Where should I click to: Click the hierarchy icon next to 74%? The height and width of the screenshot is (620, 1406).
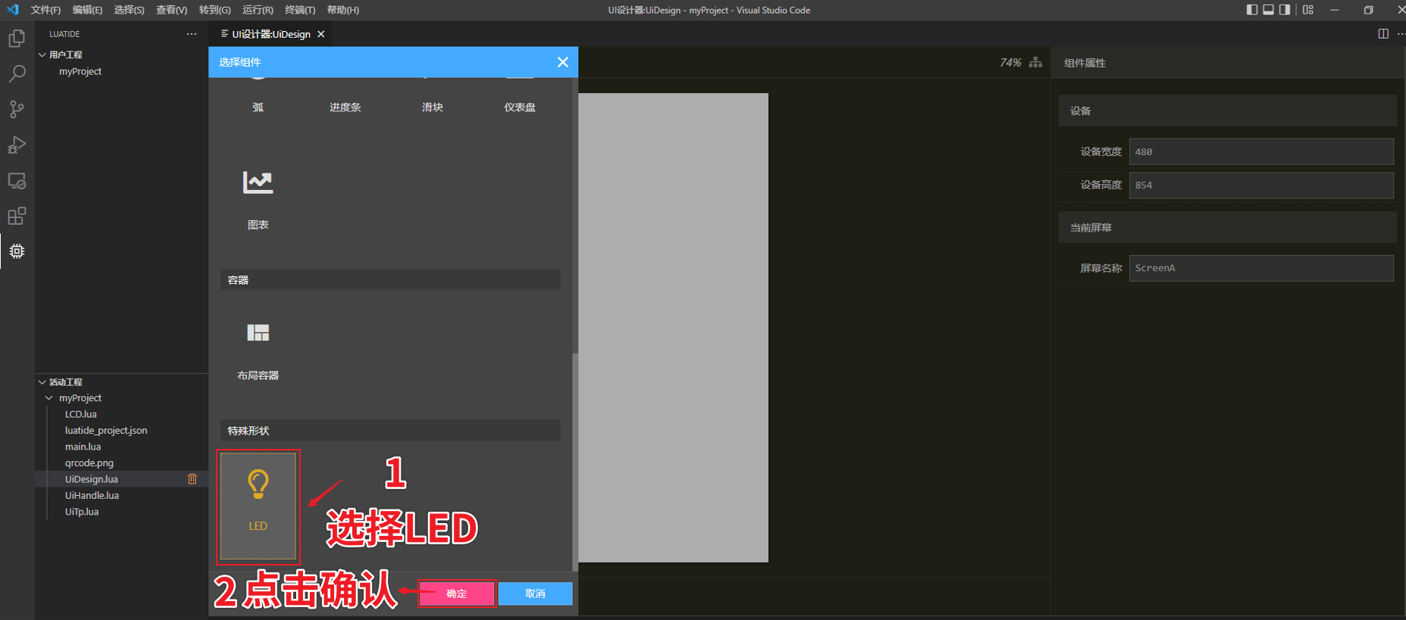pyautogui.click(x=1036, y=62)
